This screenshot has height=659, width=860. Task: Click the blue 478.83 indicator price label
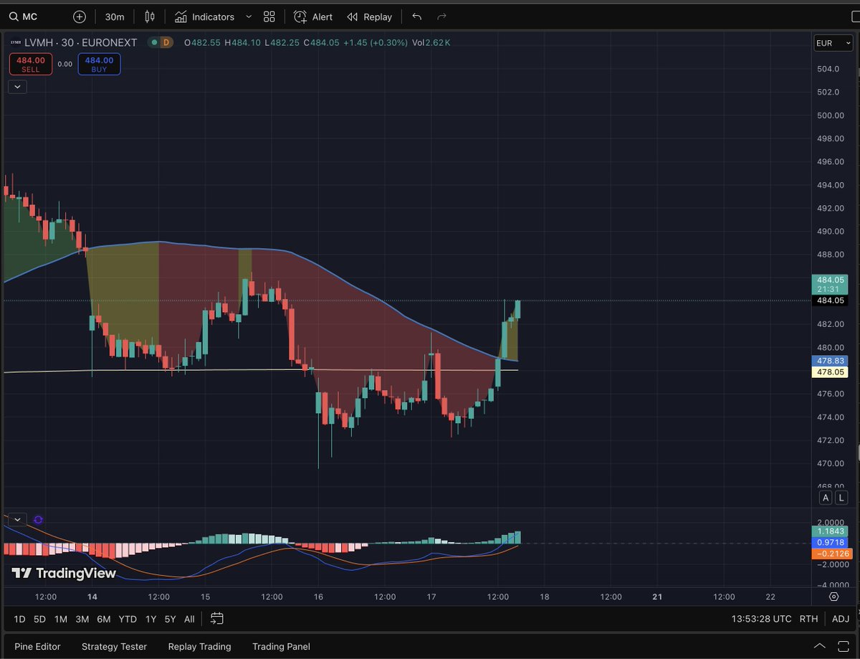[829, 361]
